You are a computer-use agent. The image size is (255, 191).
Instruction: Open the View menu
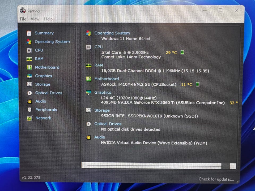pos(35,19)
